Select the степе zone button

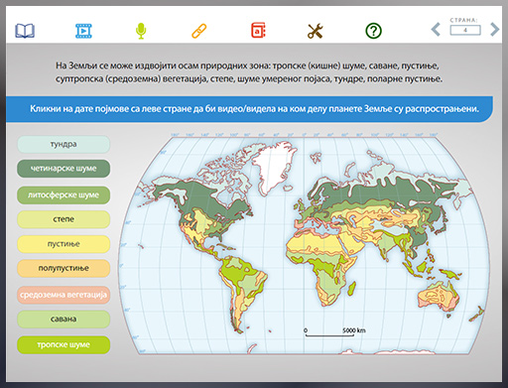pos(63,219)
